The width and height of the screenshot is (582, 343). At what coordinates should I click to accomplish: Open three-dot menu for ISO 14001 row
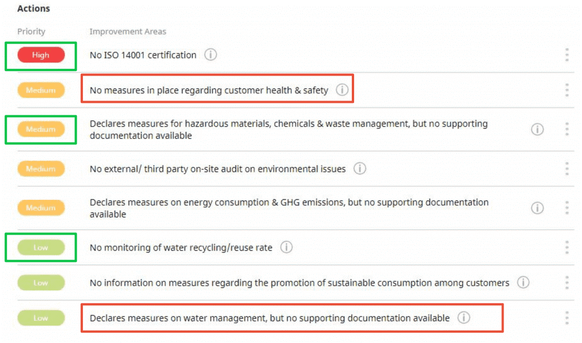click(x=567, y=55)
